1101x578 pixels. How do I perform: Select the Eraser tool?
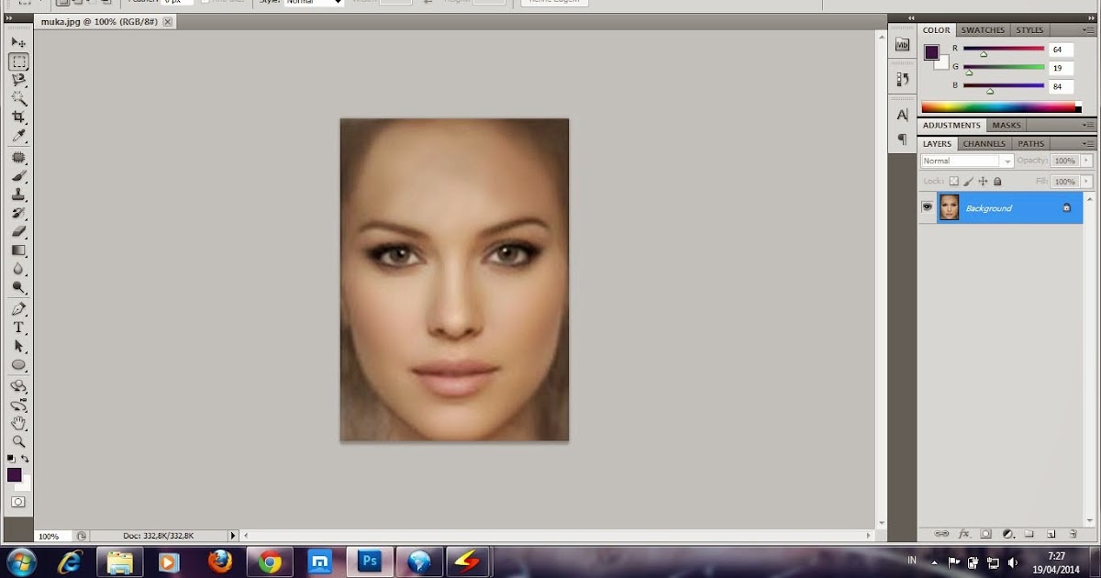(18, 232)
